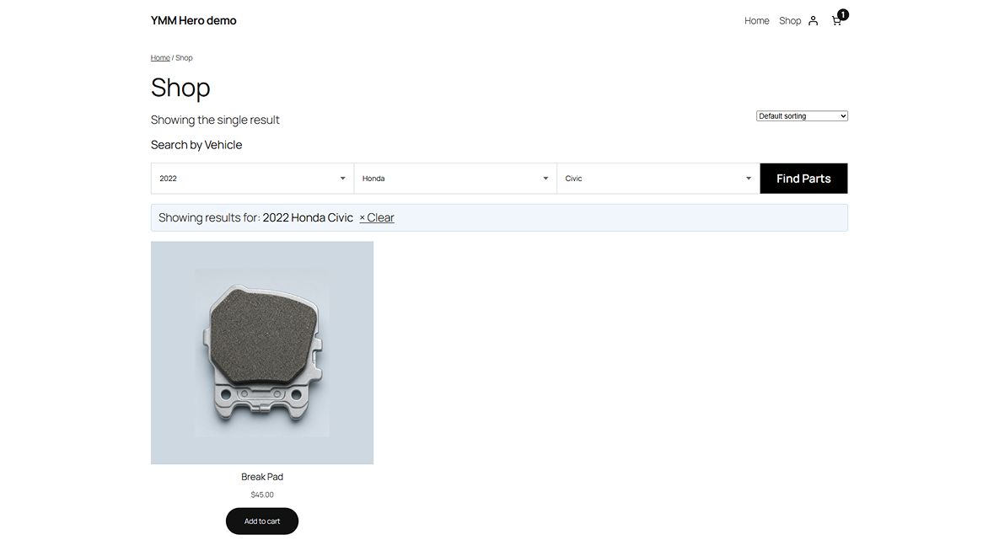
Task: Open the 2022 year dropdown
Action: pyautogui.click(x=252, y=179)
